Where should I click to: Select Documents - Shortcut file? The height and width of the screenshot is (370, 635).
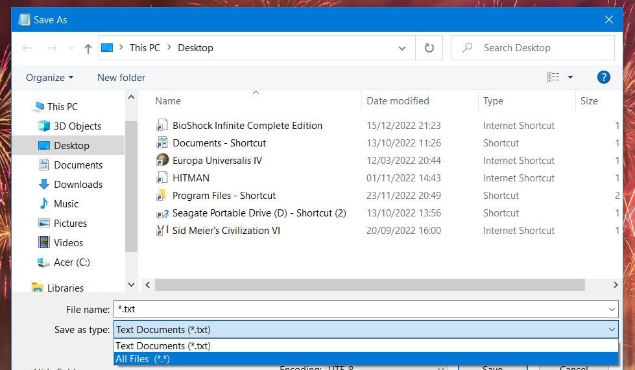[x=219, y=143]
